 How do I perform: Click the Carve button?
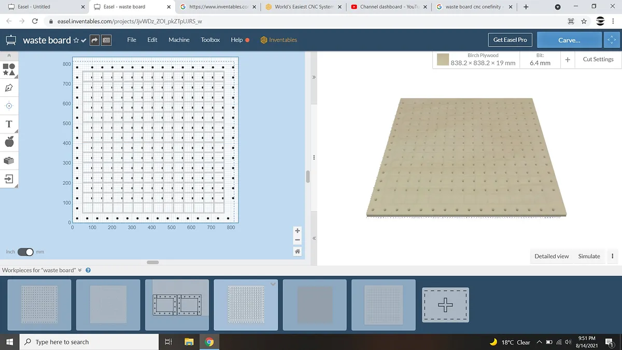click(569, 40)
